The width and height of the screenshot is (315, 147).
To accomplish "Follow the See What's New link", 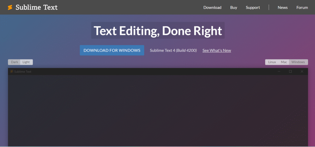I will (x=217, y=51).
